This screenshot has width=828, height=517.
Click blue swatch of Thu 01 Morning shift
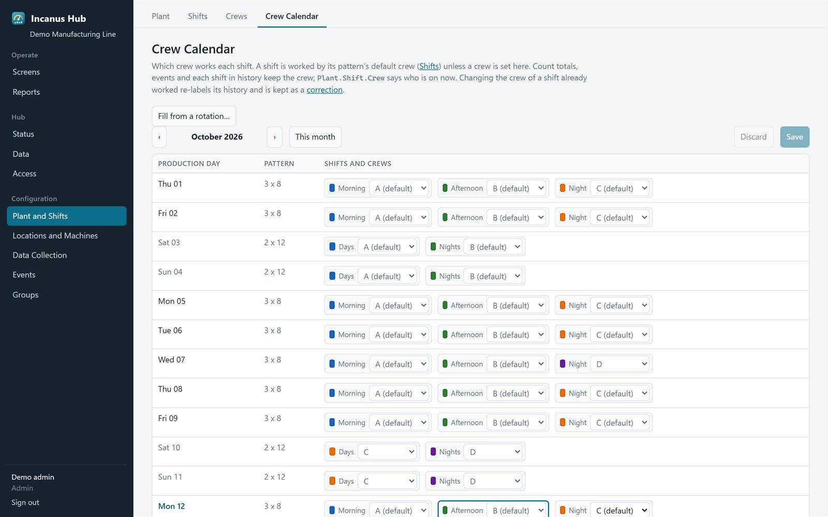tap(332, 188)
